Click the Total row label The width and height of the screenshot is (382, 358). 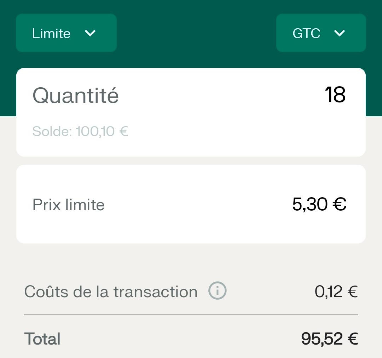(x=42, y=338)
